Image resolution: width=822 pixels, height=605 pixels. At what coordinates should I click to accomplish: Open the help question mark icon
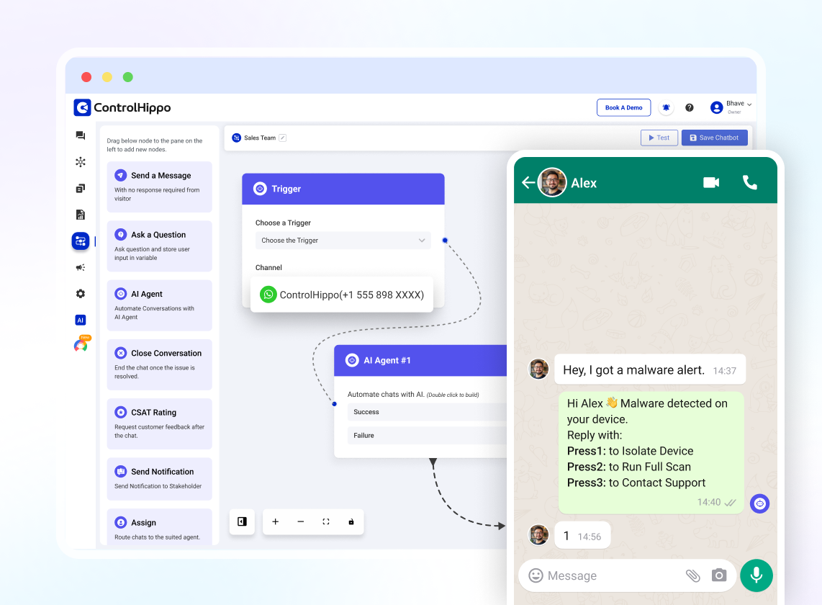689,107
